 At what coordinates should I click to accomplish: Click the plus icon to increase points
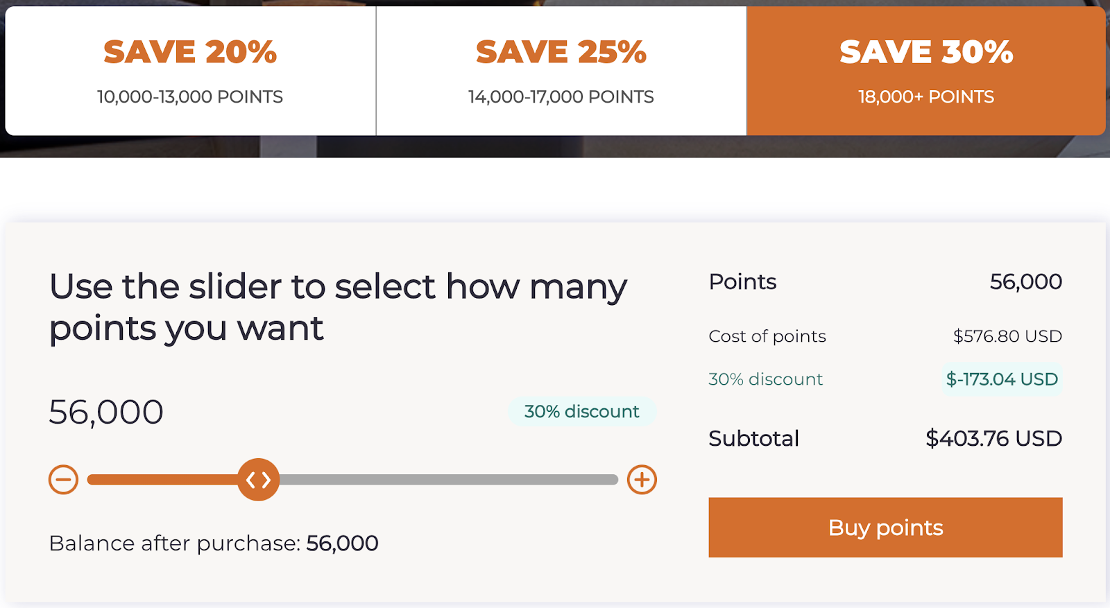(642, 480)
